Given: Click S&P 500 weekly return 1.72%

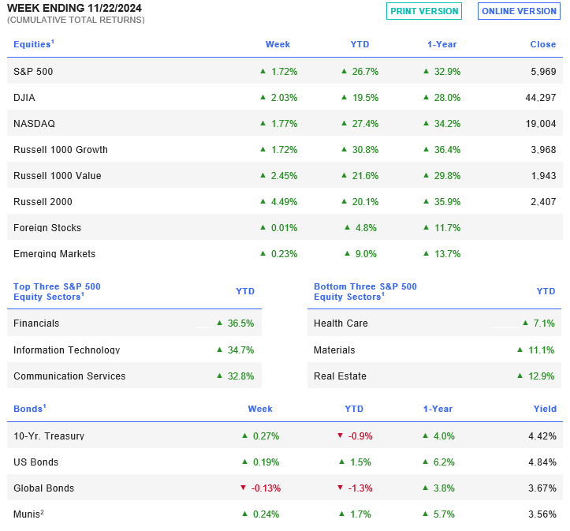Looking at the screenshot, I should click(x=284, y=72).
